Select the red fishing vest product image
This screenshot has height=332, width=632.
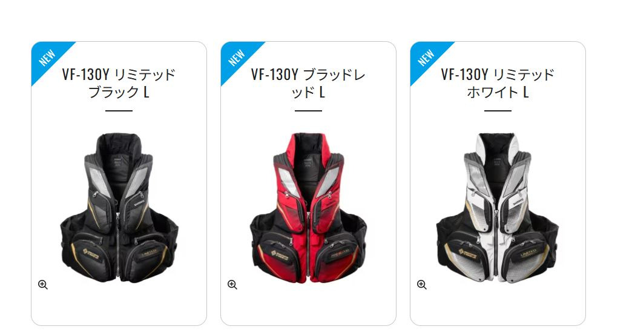pyautogui.click(x=308, y=207)
